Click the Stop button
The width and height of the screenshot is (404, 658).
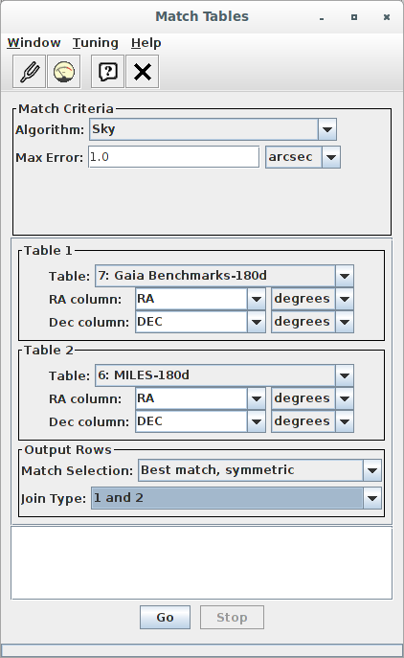pyautogui.click(x=232, y=618)
